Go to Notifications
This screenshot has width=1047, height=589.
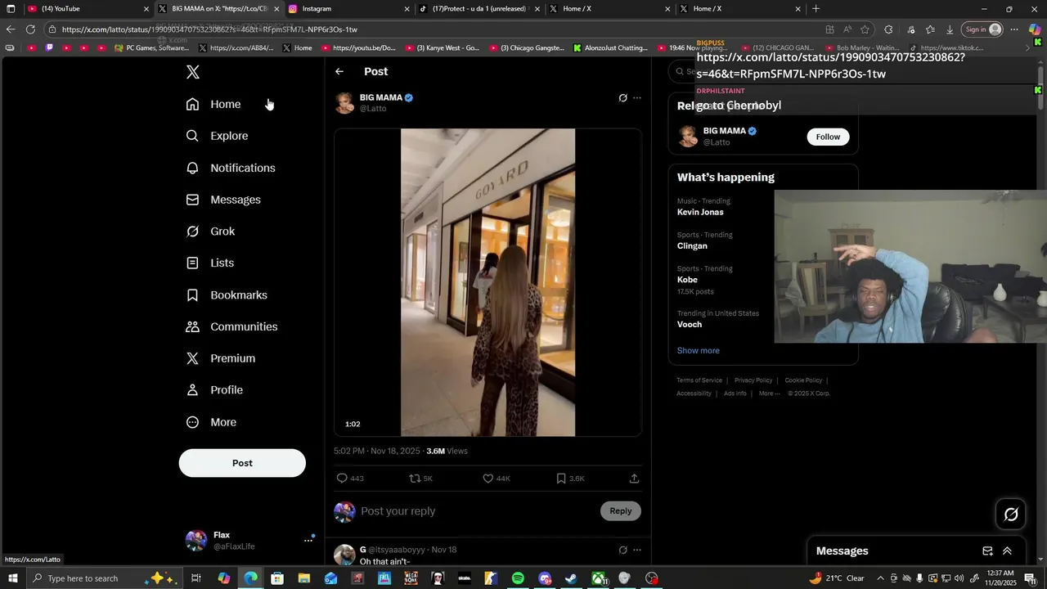[x=231, y=168]
